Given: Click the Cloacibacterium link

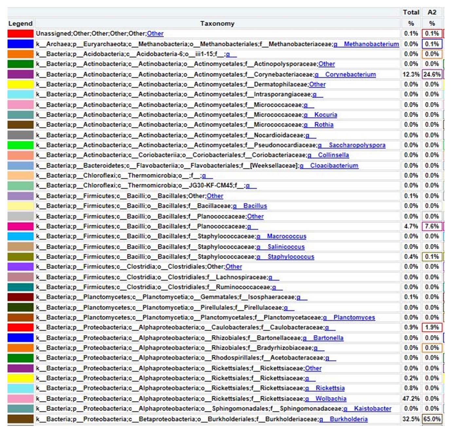Looking at the screenshot, I should tap(334, 165).
